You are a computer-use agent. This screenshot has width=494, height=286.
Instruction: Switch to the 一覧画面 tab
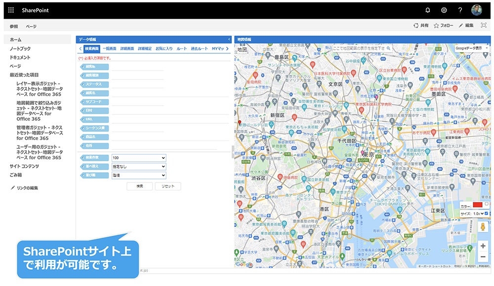coord(109,48)
